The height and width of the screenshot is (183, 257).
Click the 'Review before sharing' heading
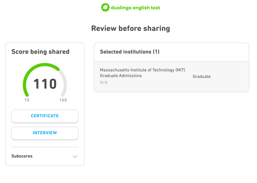tap(131, 28)
